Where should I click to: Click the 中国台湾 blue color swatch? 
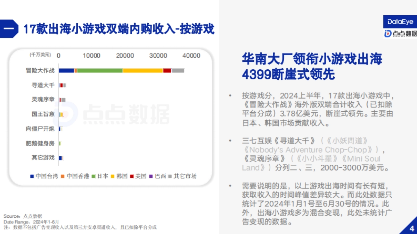click(x=32, y=176)
